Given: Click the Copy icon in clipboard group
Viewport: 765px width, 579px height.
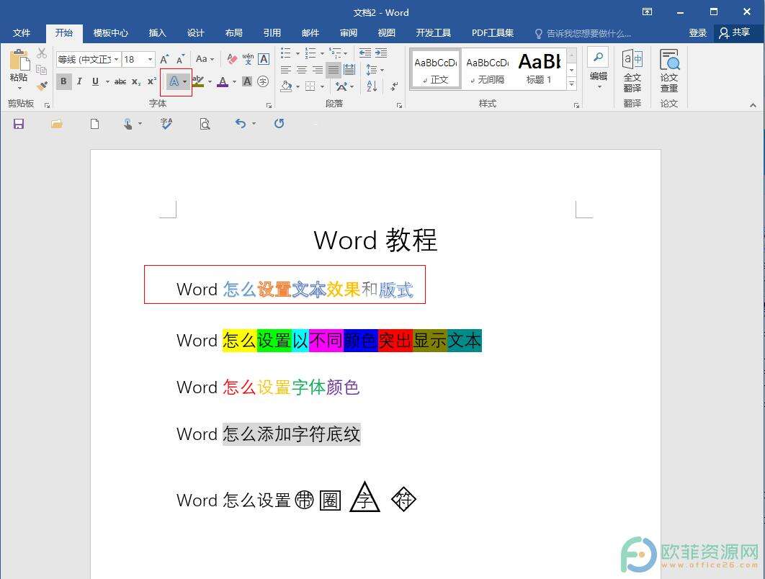Looking at the screenshot, I should (x=42, y=69).
